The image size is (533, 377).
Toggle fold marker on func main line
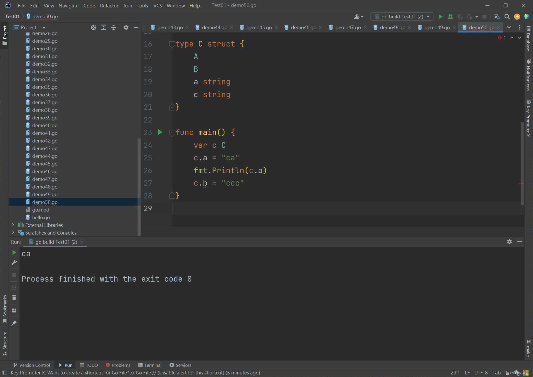tap(172, 132)
